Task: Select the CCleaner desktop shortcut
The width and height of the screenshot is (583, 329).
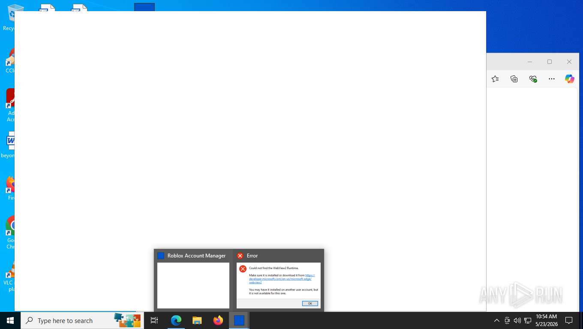Action: tap(9, 61)
